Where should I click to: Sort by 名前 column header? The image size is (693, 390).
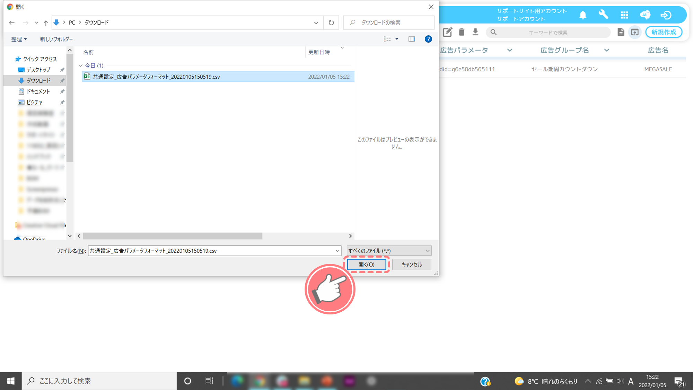pos(88,52)
